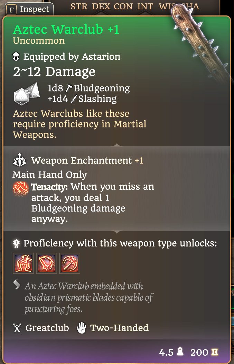This screenshot has width=234, height=364.
Task: Click the Two-Handed hand icon
Action: click(82, 328)
